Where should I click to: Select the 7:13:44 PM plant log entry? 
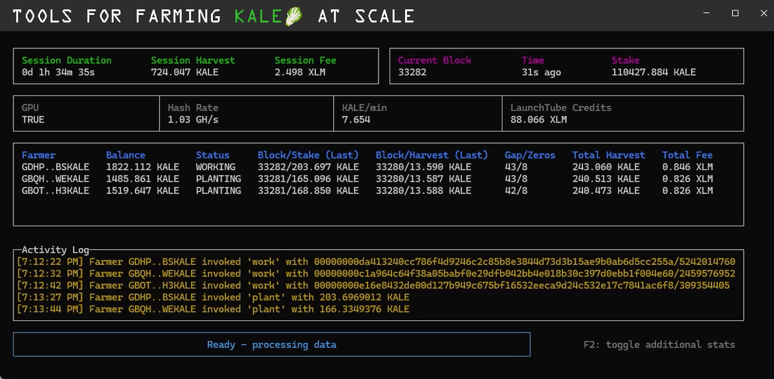(x=213, y=309)
